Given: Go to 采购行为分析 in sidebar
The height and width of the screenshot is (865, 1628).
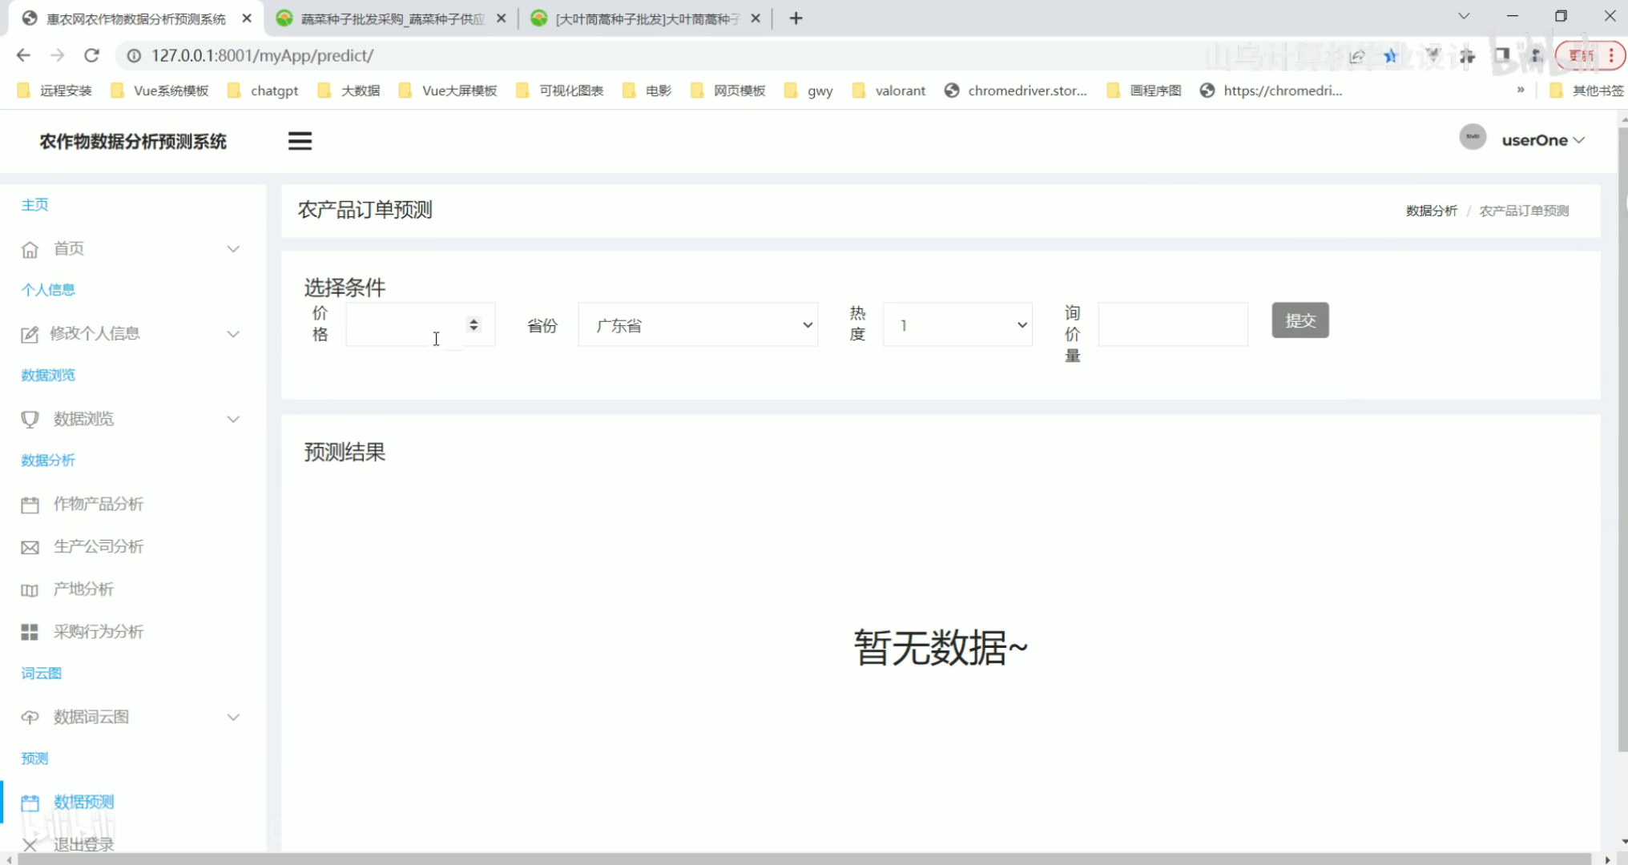Looking at the screenshot, I should [98, 632].
